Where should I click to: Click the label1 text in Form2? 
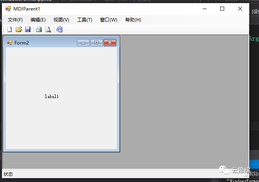tap(52, 96)
